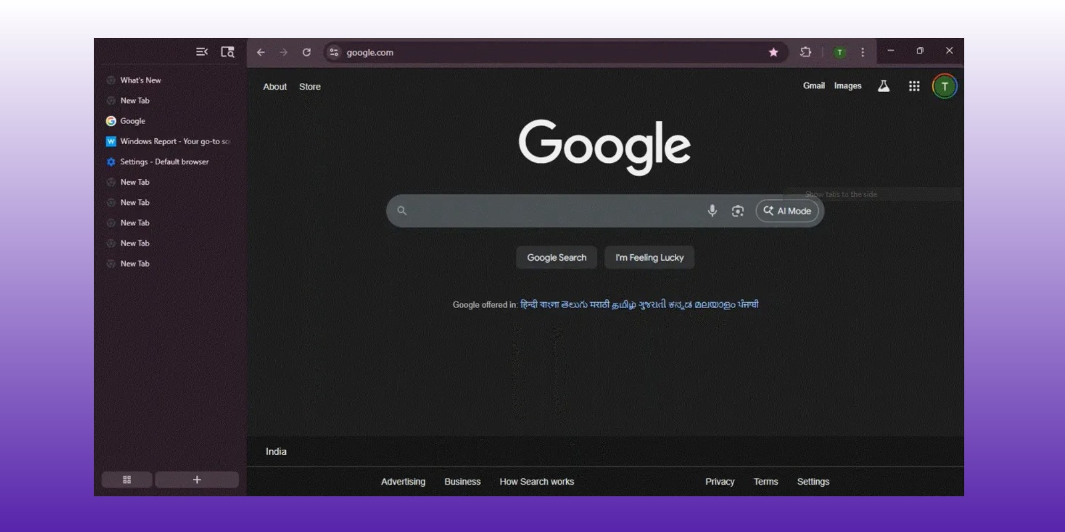Image resolution: width=1065 pixels, height=532 pixels.
Task: Collapse the vertical tabs sidebar
Action: click(x=202, y=52)
